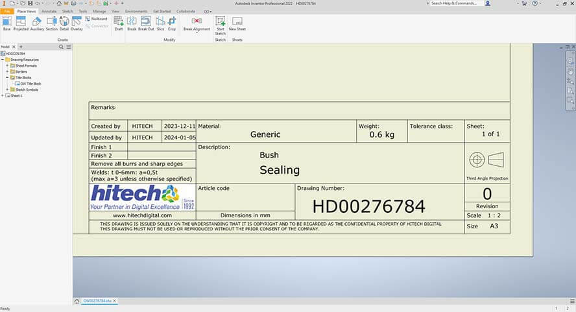Search the Model browser with magnifier icon

click(62, 47)
